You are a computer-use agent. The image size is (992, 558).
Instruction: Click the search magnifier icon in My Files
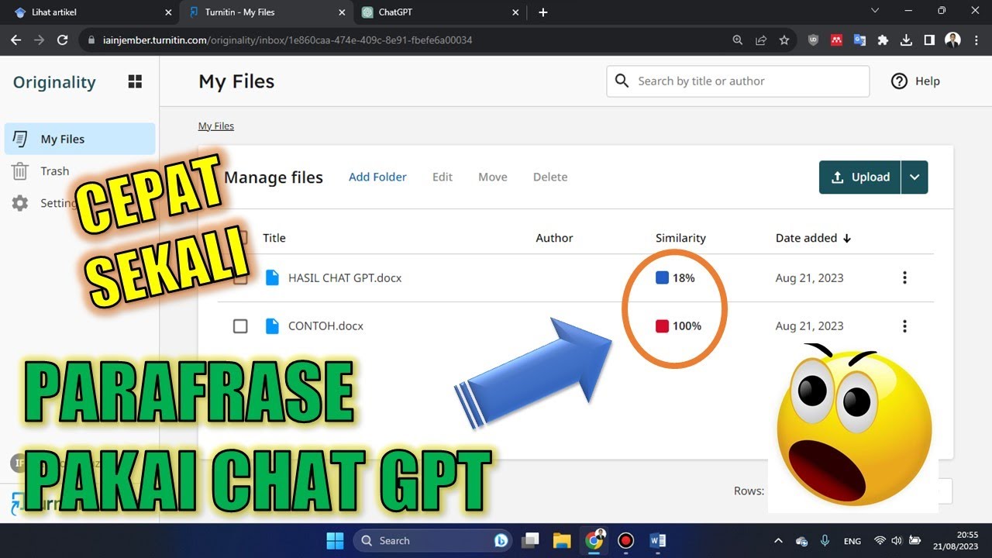click(622, 81)
